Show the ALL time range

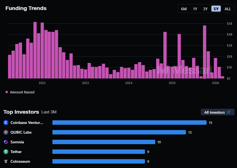[228, 9]
